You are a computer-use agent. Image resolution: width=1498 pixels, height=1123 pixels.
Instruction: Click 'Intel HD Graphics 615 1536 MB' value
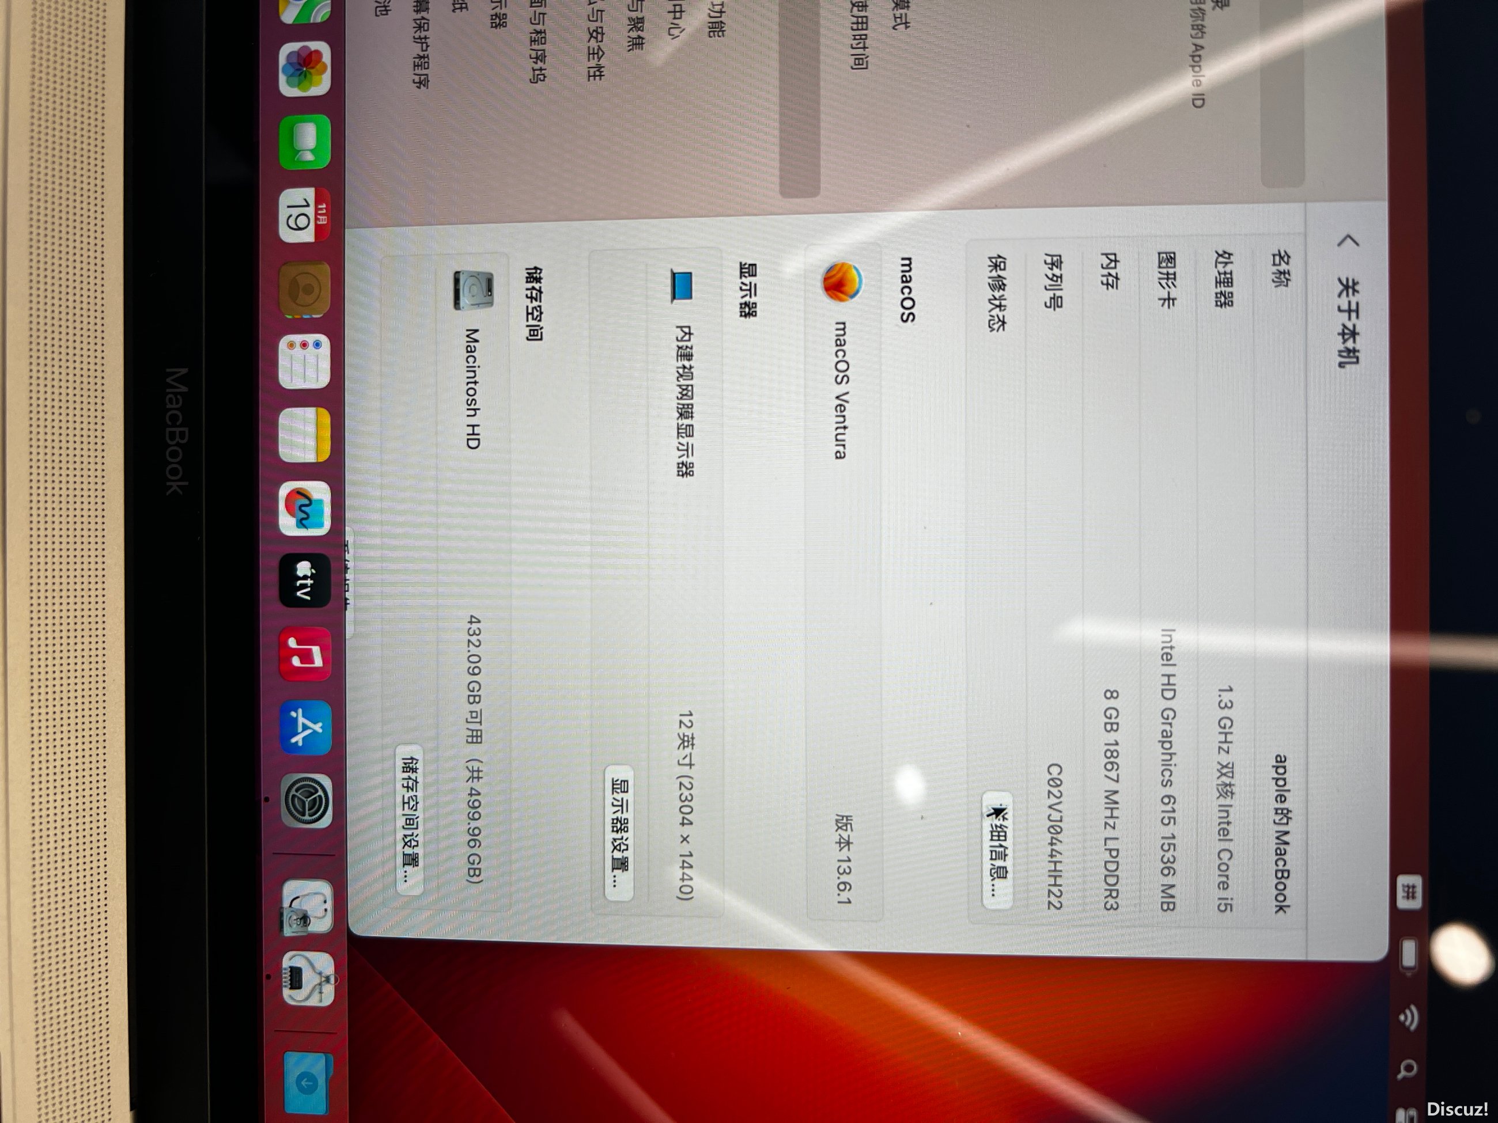[1167, 769]
